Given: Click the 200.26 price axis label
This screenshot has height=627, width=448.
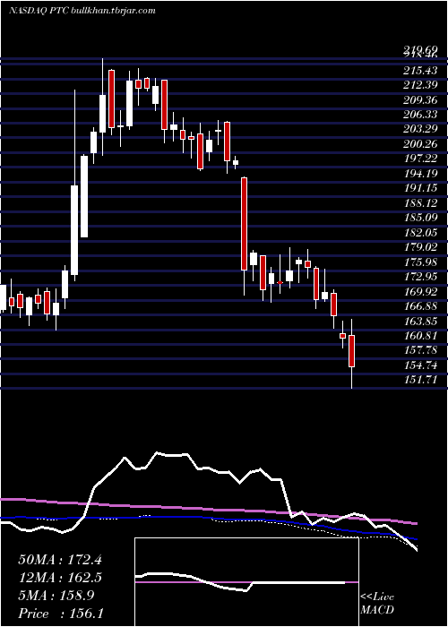Looking at the screenshot, I should 420,144.
